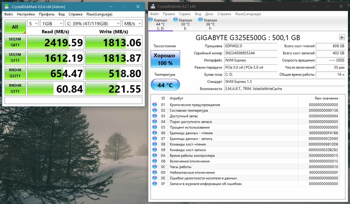
Task: Click the total host reads value 608 GB
Action: click(330, 46)
